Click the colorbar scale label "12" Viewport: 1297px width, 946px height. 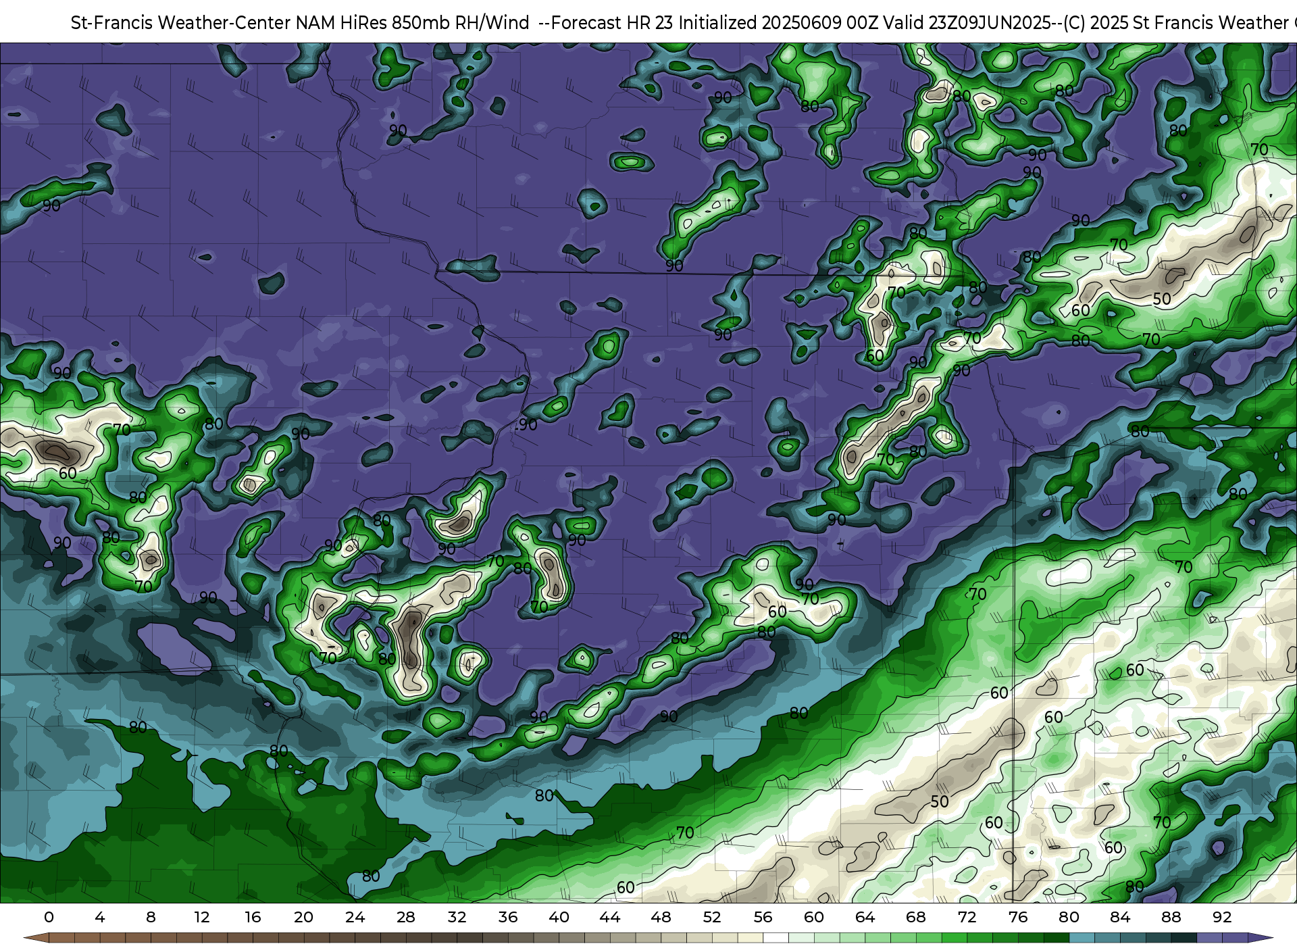coord(202,917)
